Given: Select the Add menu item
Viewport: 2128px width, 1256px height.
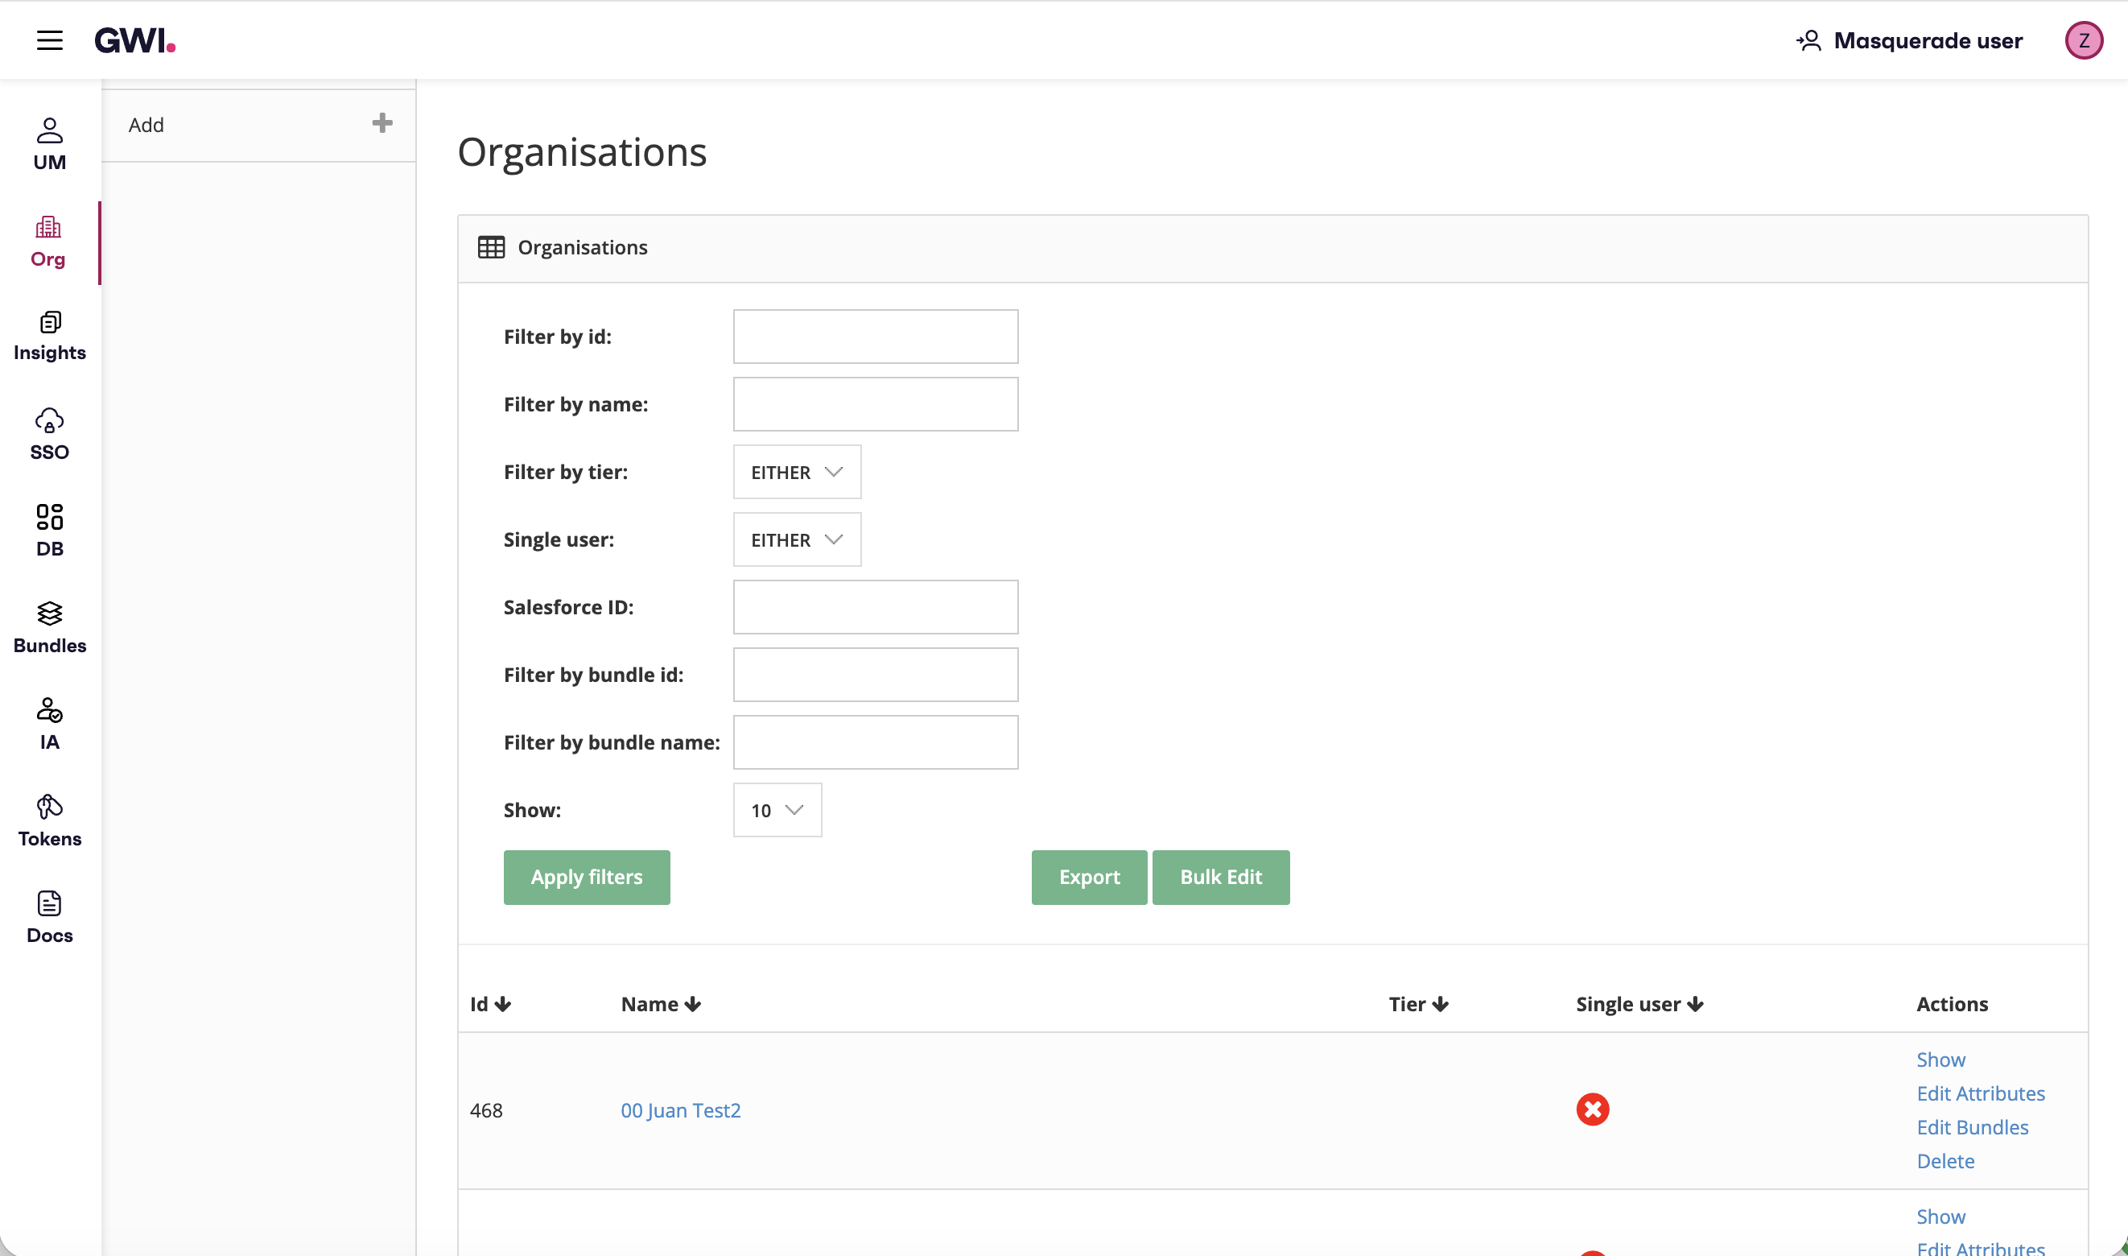Looking at the screenshot, I should [259, 126].
